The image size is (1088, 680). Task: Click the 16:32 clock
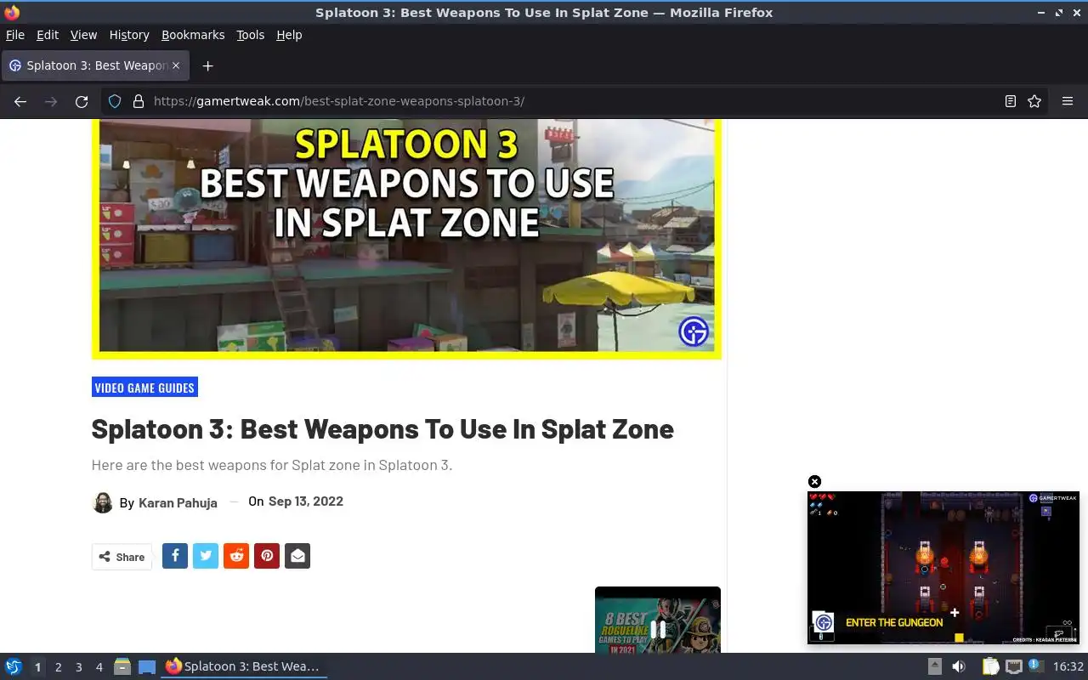pos(1068,666)
